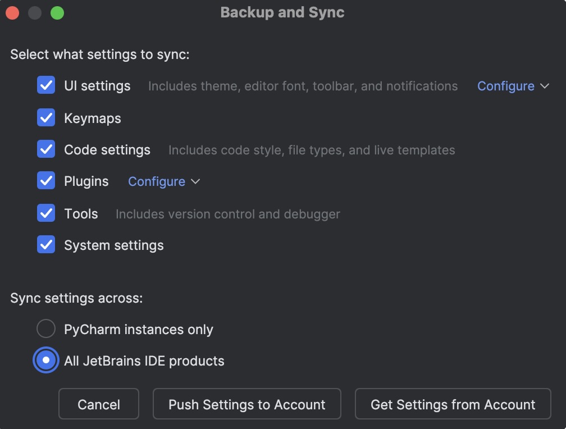Viewport: 566px width, 429px height.
Task: Disable Plugins synchronization
Action: coord(46,181)
